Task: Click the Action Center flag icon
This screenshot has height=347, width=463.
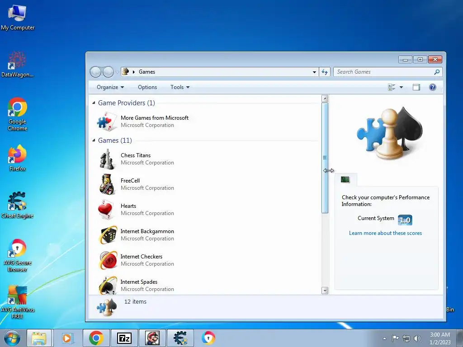Action: 395,338
